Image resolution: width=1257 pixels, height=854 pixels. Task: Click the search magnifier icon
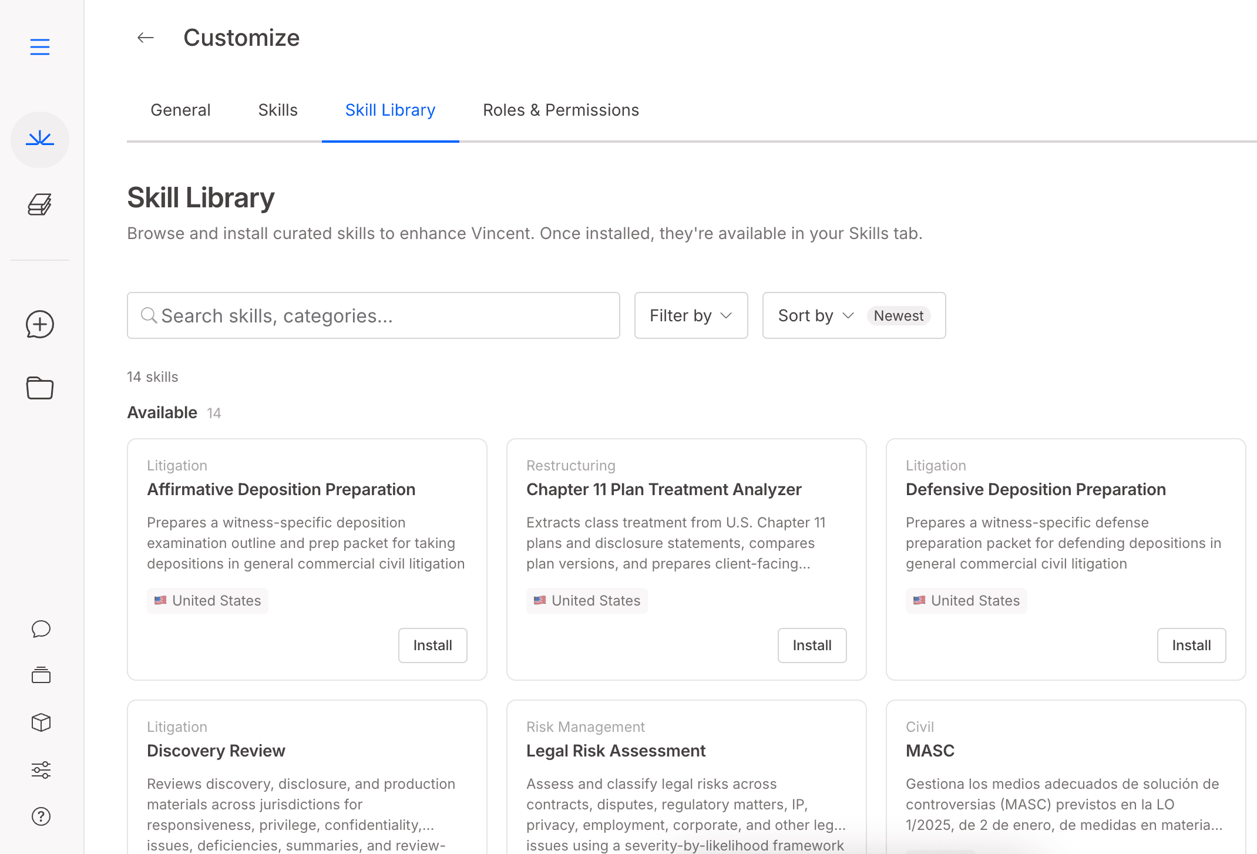(x=149, y=315)
